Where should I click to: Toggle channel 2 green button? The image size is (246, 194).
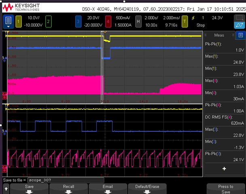48,21
